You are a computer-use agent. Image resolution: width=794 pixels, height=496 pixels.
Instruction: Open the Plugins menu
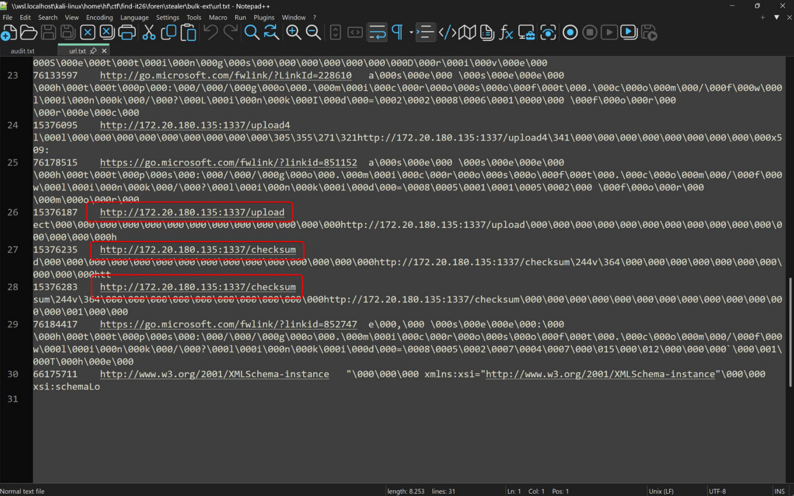[x=264, y=17]
